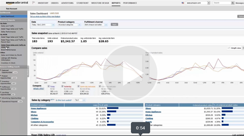
Task: Open Computers & Accessories category
Action: 42,122
